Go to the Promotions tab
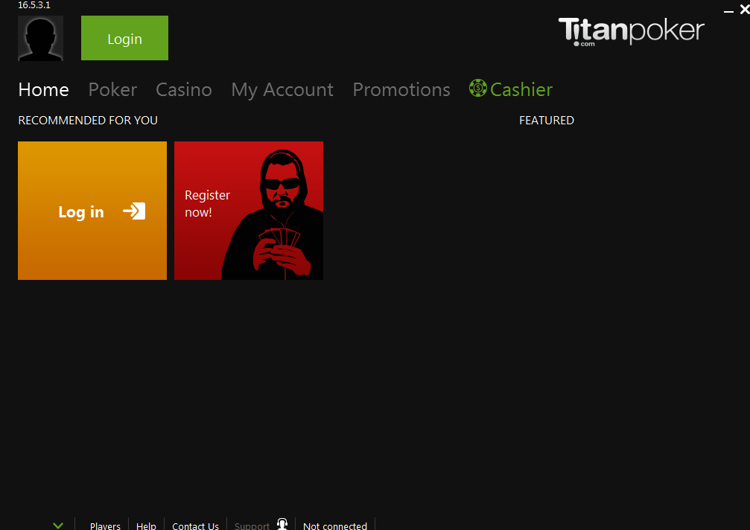This screenshot has width=750, height=530. (x=401, y=90)
